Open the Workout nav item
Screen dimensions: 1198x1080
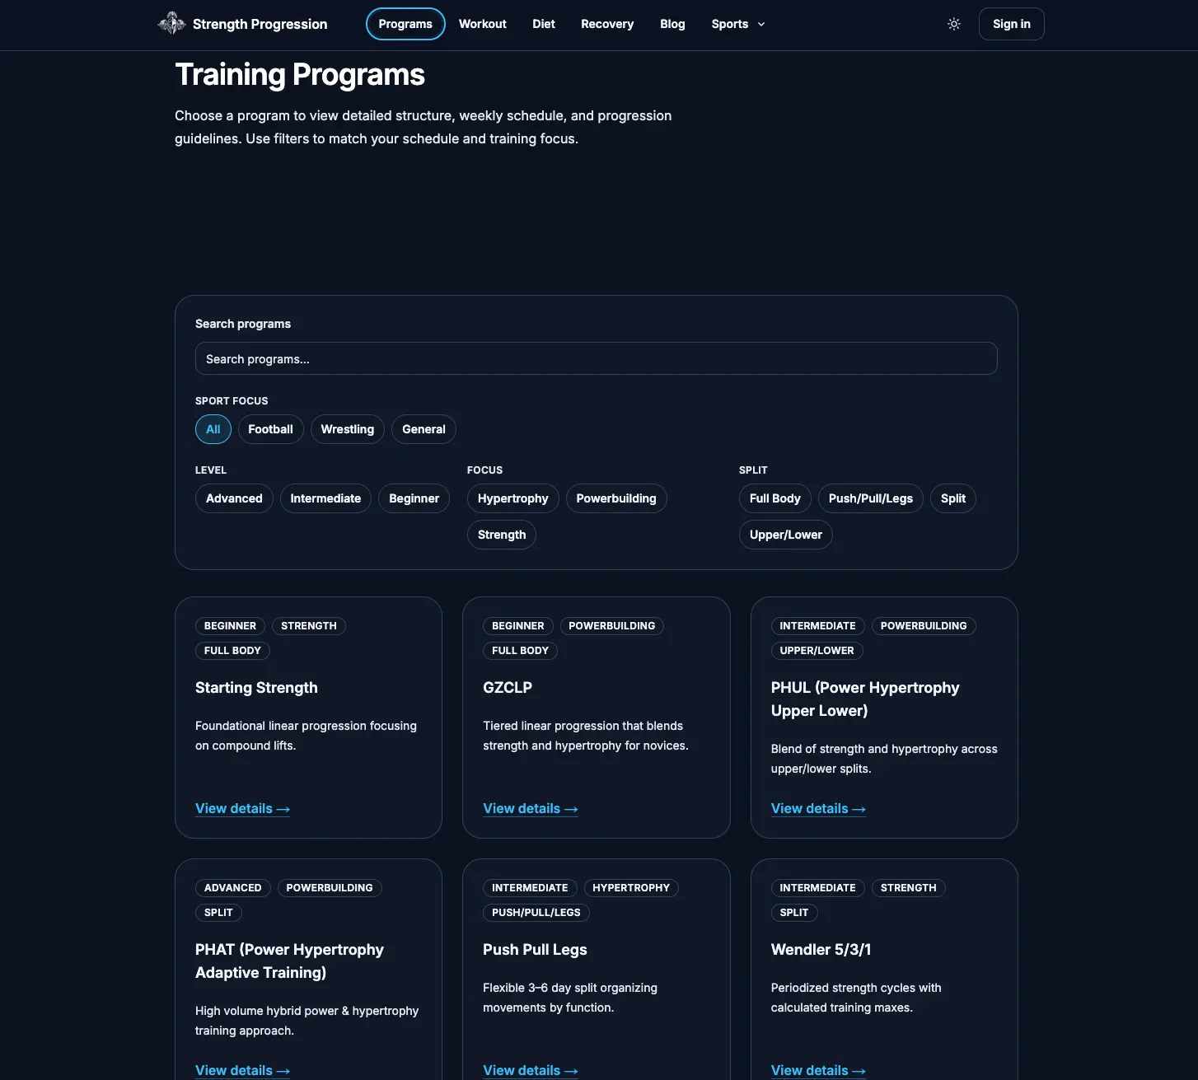point(482,24)
